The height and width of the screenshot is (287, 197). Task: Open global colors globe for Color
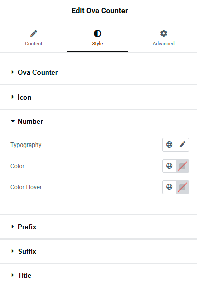[169, 166]
